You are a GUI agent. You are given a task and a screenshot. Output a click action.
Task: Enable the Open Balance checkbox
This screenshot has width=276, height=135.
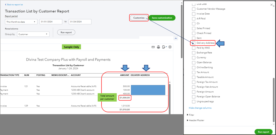(x=194, y=63)
